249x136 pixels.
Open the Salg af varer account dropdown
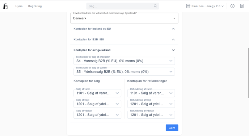(x=97, y=93)
